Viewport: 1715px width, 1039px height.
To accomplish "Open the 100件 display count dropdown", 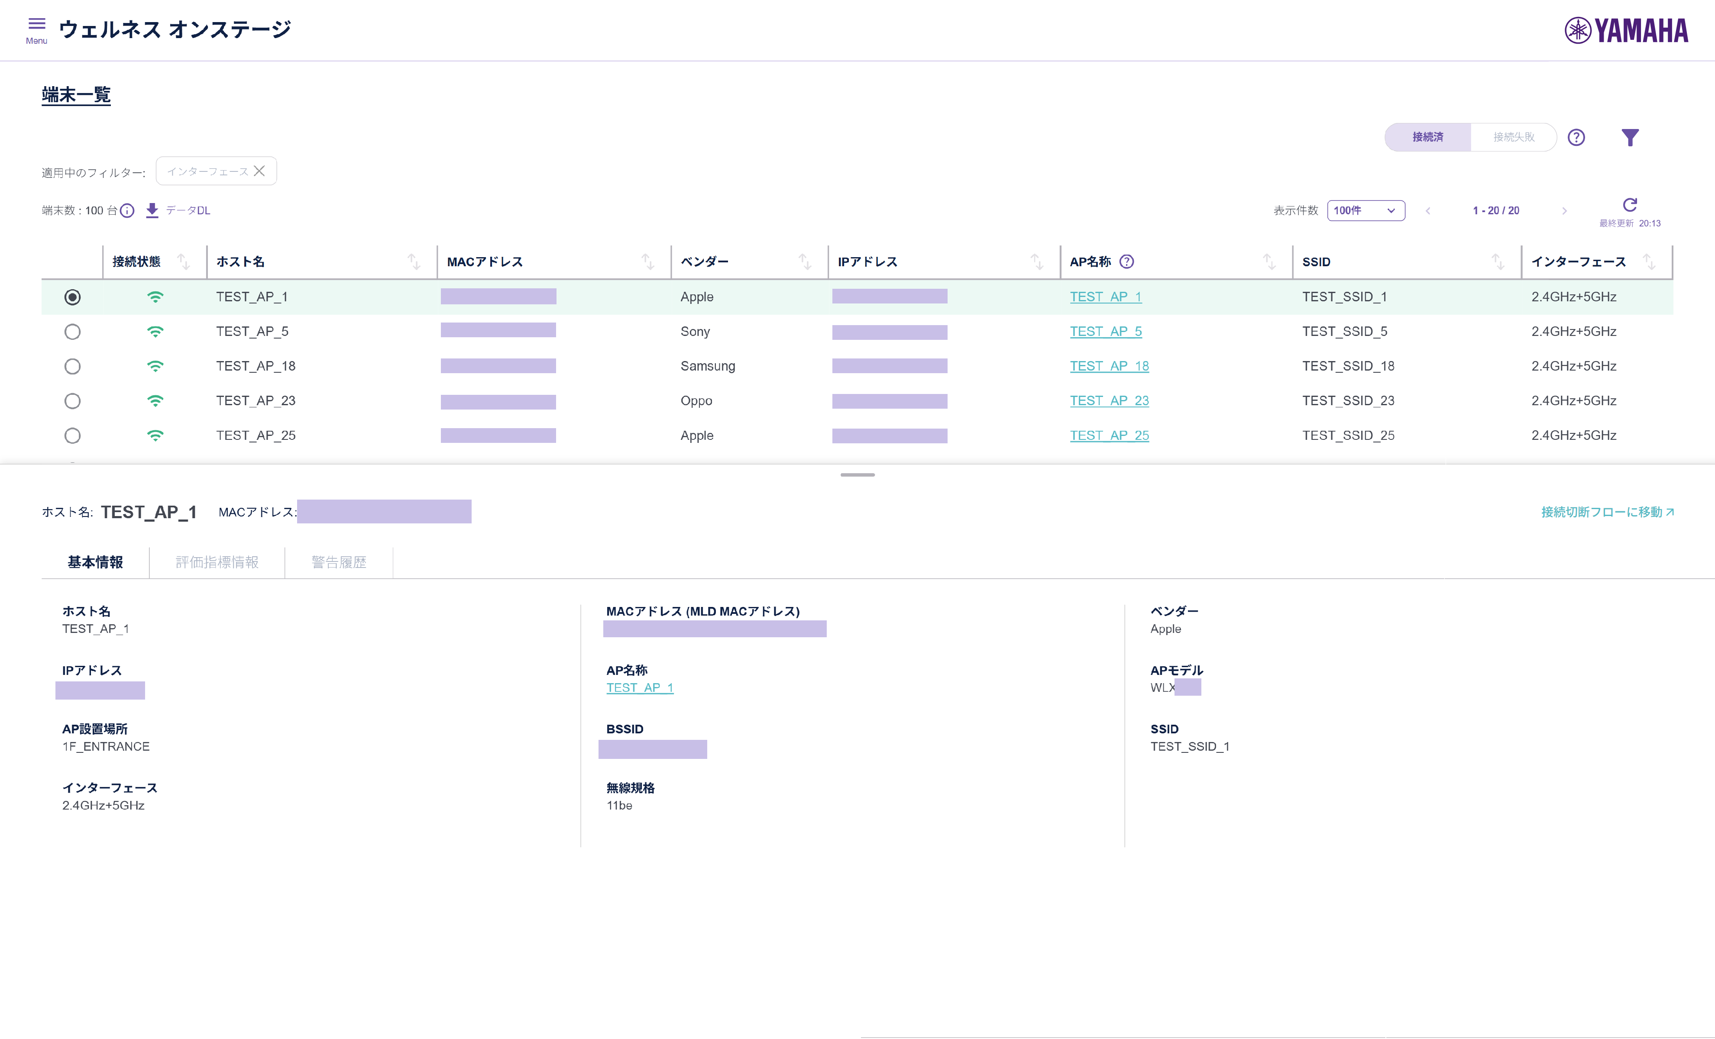I will [x=1366, y=210].
